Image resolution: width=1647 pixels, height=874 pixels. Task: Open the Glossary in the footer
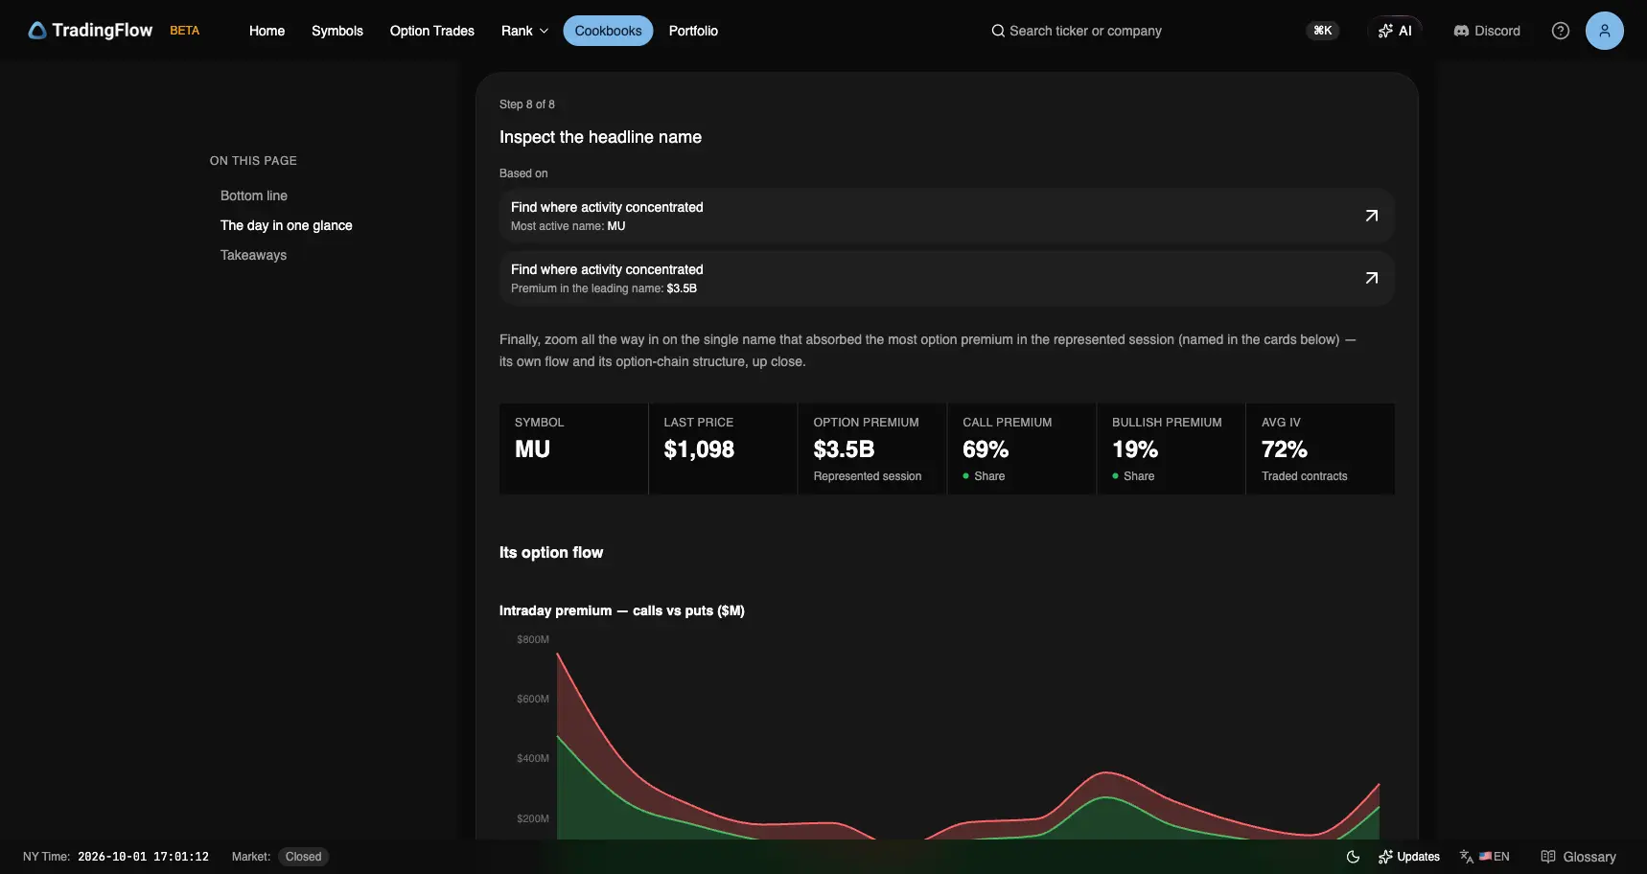(1578, 857)
